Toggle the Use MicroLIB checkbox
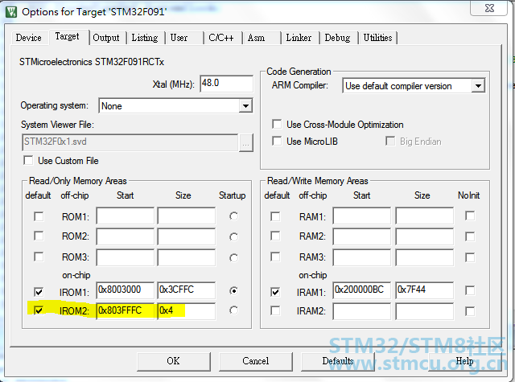The height and width of the screenshot is (382, 515). [277, 141]
